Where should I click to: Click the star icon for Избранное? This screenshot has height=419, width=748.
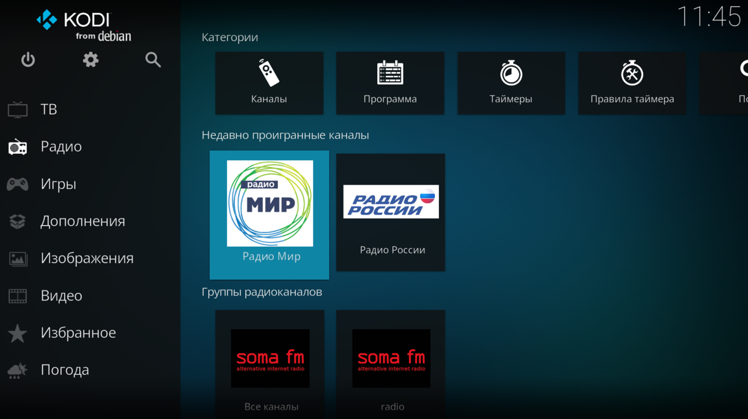pyautogui.click(x=17, y=333)
